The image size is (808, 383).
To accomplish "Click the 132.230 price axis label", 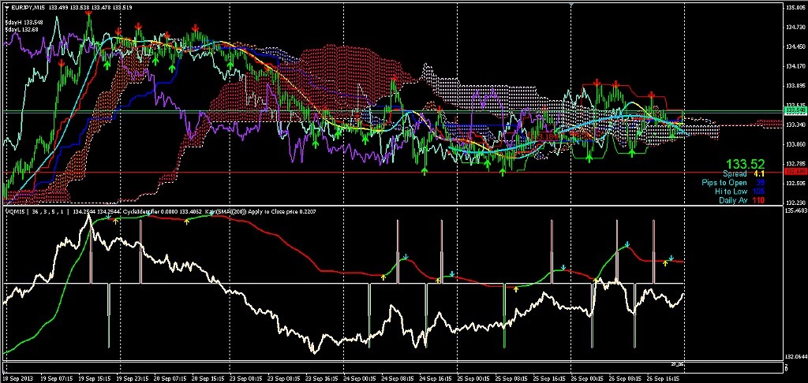I will [794, 203].
